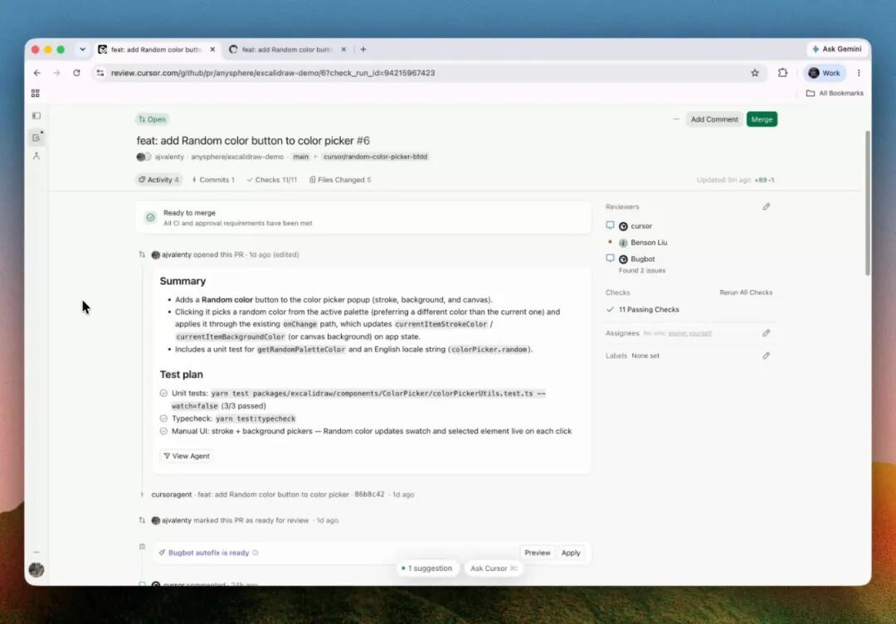The width and height of the screenshot is (896, 624).
Task: Switch to the Files Changed tab
Action: 341,180
